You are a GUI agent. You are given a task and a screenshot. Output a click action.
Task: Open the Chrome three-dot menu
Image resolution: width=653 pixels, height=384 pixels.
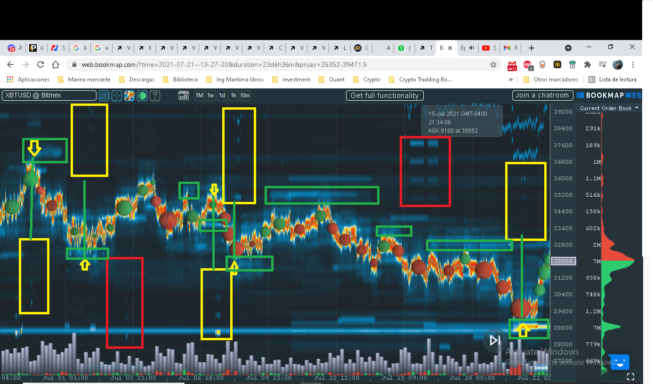[632, 64]
